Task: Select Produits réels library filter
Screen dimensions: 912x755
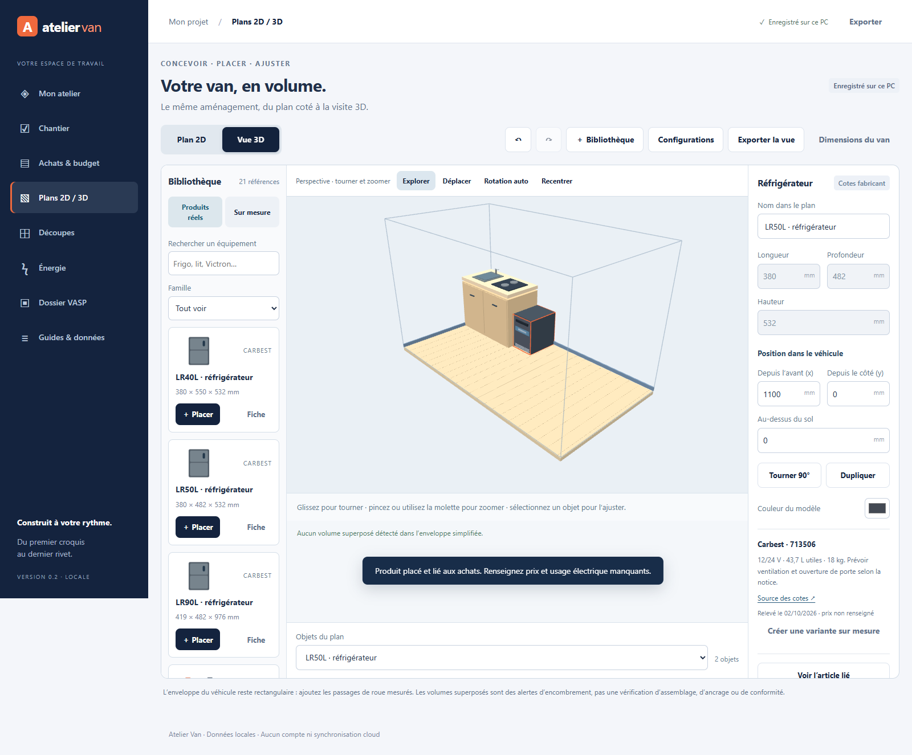Action: click(196, 212)
